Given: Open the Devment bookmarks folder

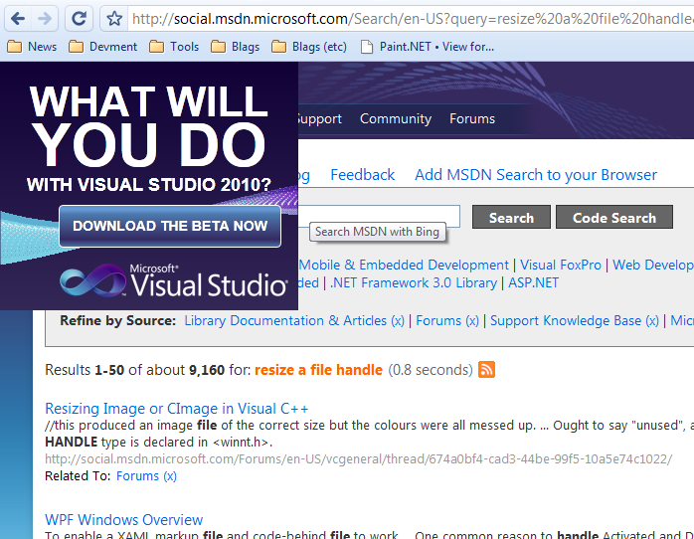Looking at the screenshot, I should pos(103,47).
